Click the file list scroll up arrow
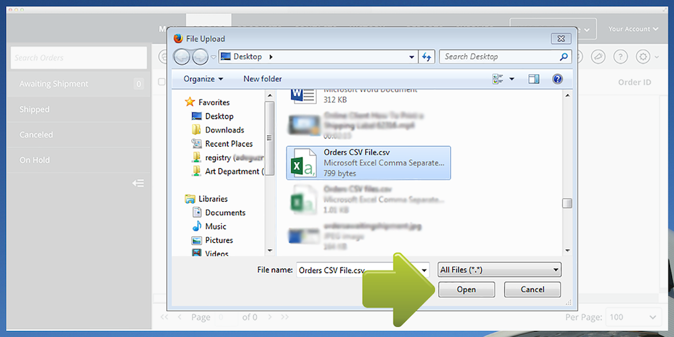674x337 pixels. point(568,96)
